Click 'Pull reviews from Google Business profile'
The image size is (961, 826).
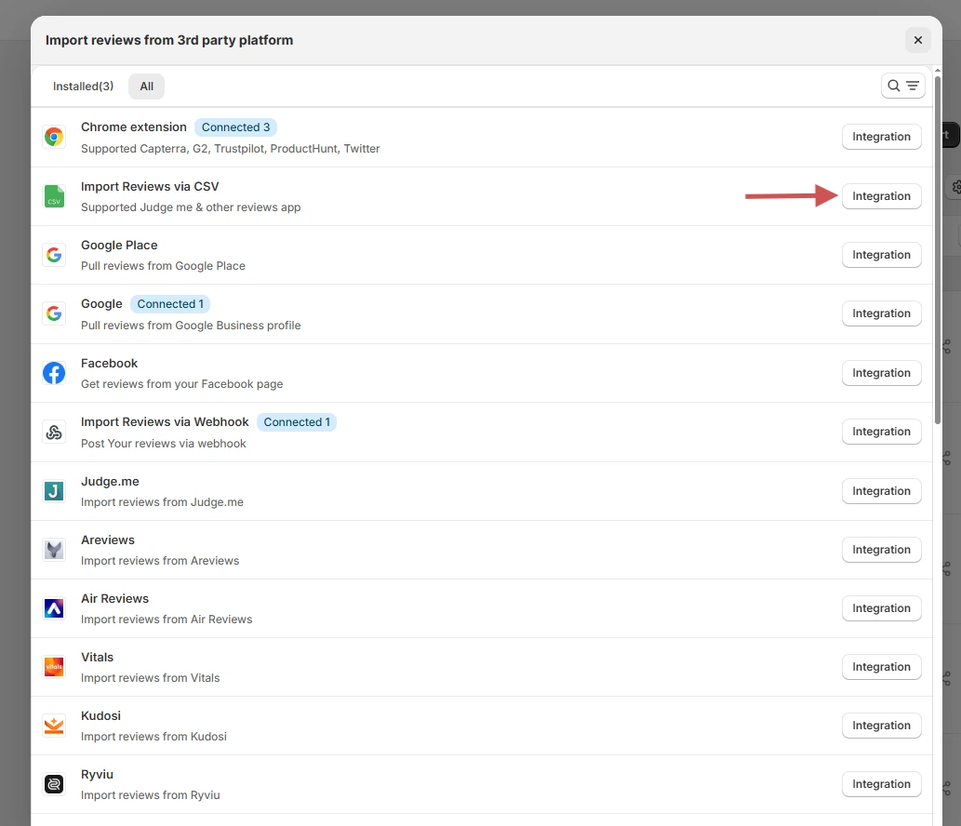tap(191, 326)
